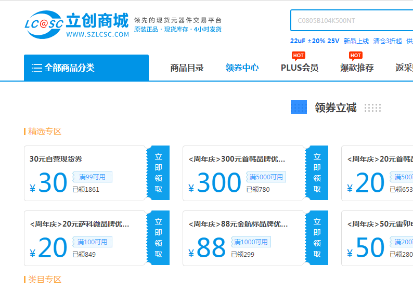Click the HOT badge above PLUS会员
This screenshot has height=290, width=413.
click(x=299, y=56)
